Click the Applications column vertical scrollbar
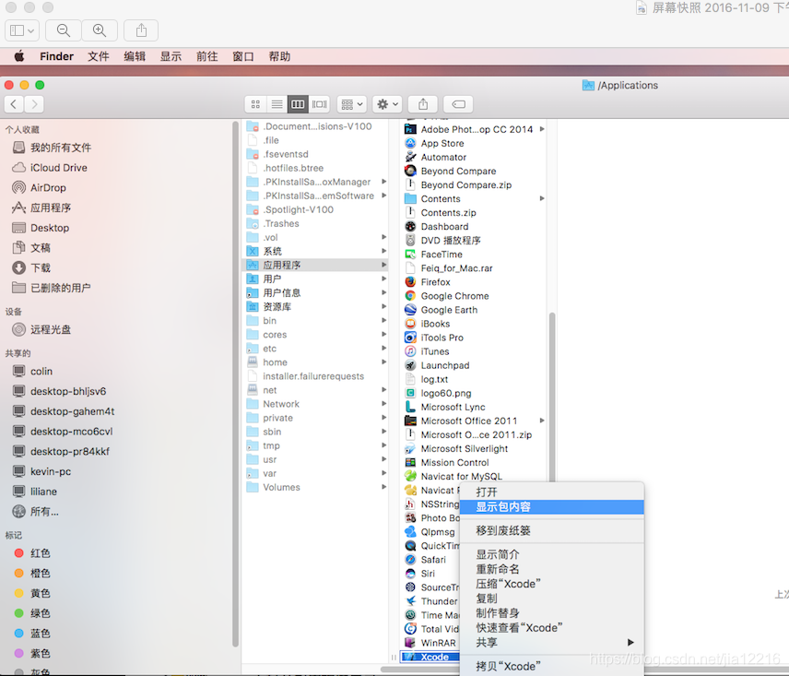The image size is (789, 676). 552,397
